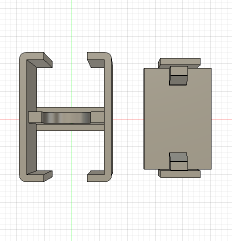Click the dark top recess on right model

click(178, 80)
